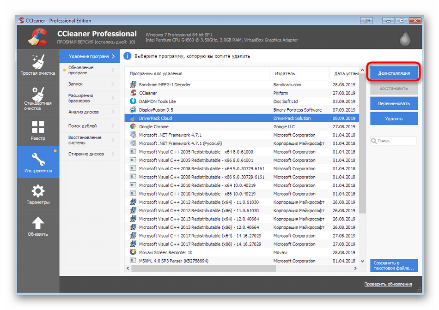The image size is (439, 310).
Task: Select Visual C++ 2012 Redistributable (x86) 11.0.61030
Action: [242, 210]
